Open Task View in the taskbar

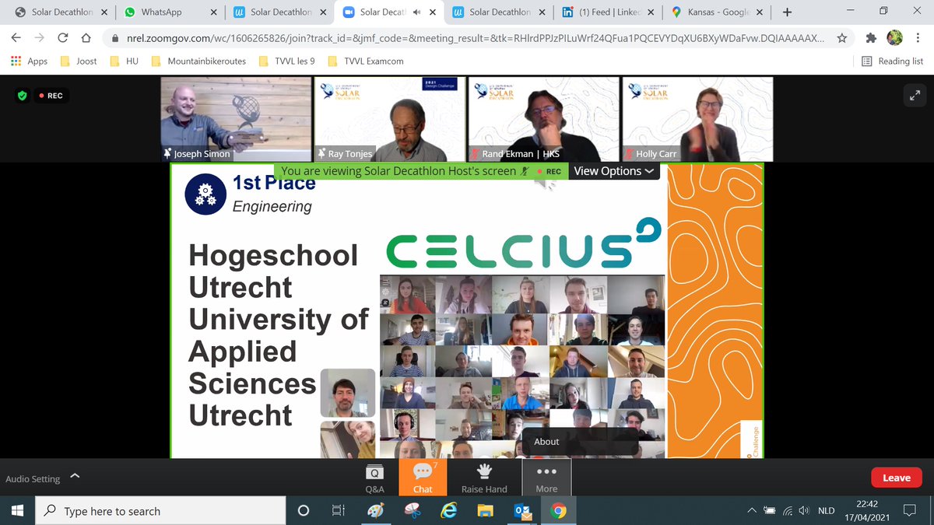coord(338,511)
